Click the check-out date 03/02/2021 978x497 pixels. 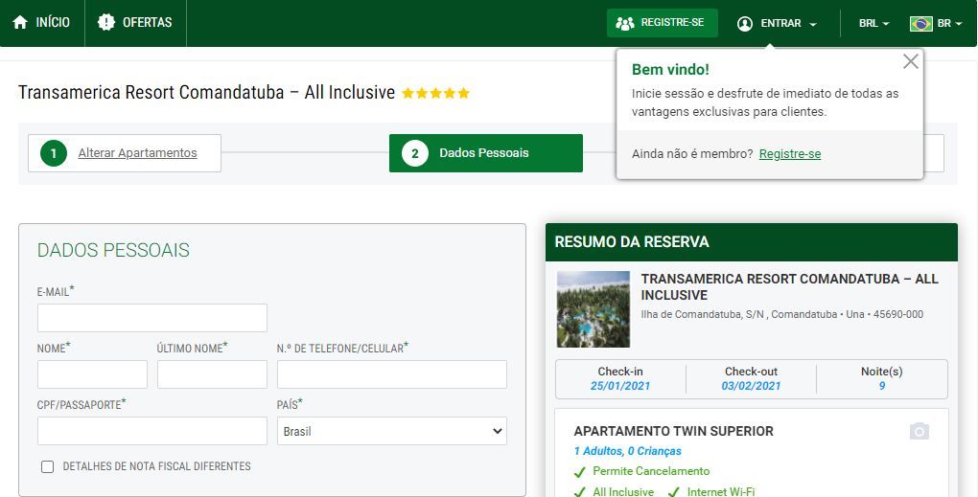click(x=751, y=386)
